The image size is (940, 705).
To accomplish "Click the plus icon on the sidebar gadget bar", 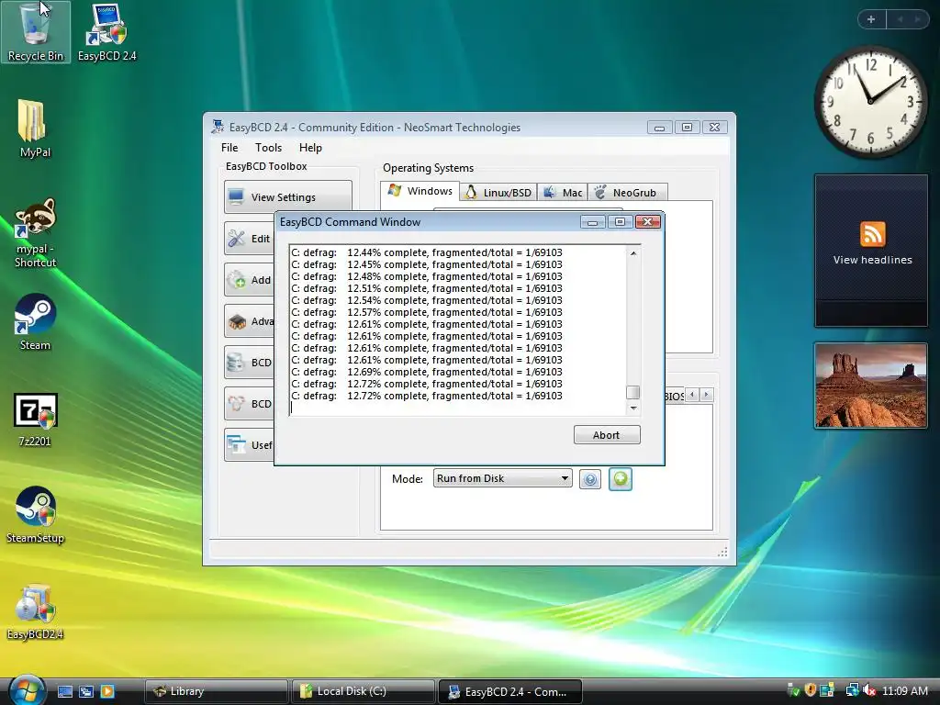I will pos(871,19).
